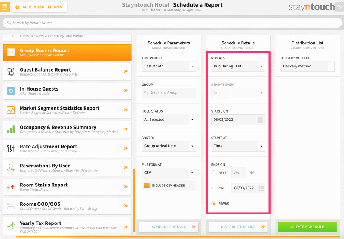Click chevron arrow on Occupancy & Revenue Summary row
Image resolution: width=344 pixels, height=239 pixels.
point(126,129)
